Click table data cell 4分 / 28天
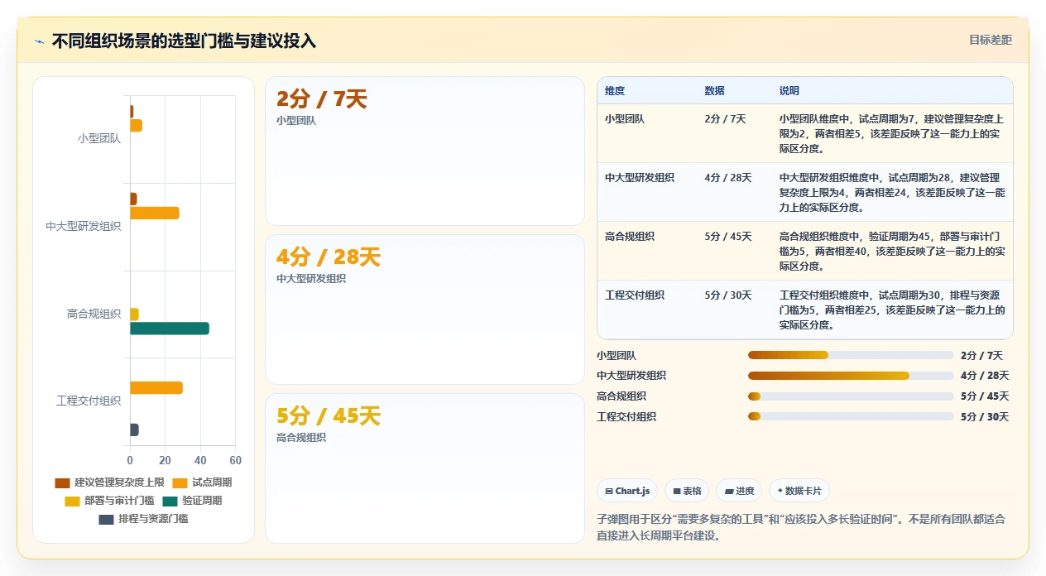The image size is (1046, 576). pyautogui.click(x=728, y=178)
